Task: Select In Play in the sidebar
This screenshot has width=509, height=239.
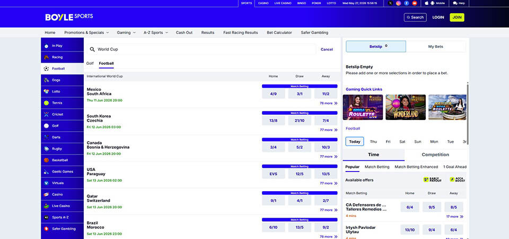Action: (63, 46)
